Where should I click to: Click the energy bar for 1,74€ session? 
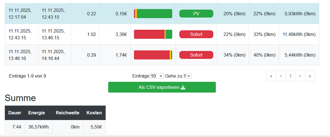pyautogui.click(x=153, y=55)
